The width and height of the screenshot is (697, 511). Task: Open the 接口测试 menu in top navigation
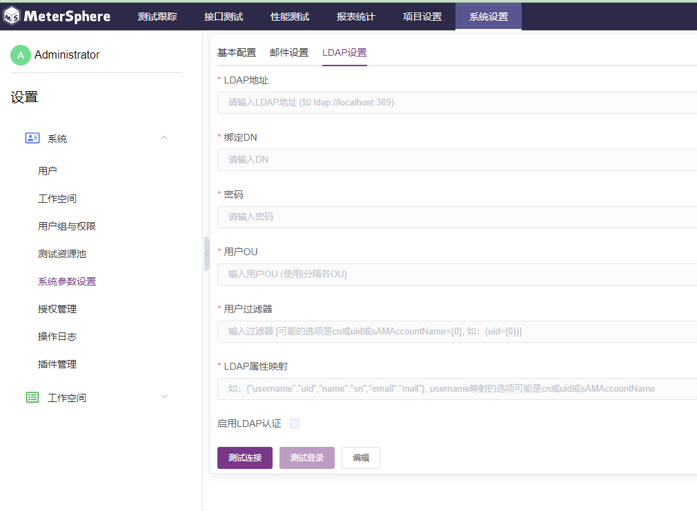pyautogui.click(x=224, y=15)
